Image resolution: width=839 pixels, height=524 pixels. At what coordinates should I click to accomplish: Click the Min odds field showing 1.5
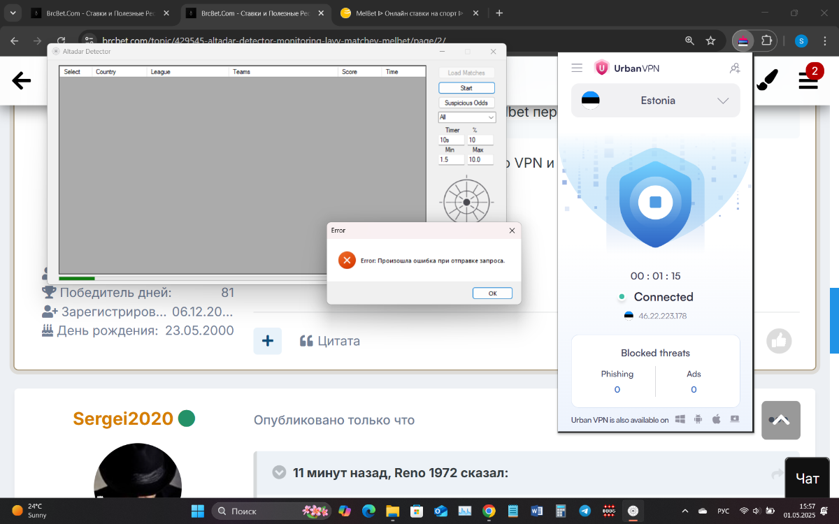(452, 159)
